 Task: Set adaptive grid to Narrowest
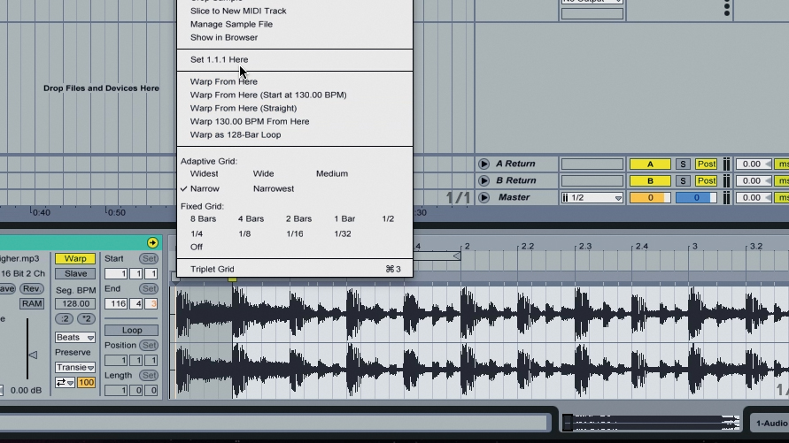pos(274,188)
